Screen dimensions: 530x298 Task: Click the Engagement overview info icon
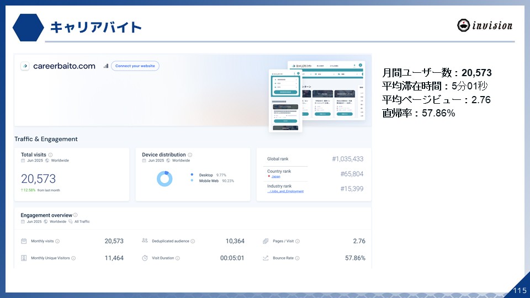pos(76,215)
